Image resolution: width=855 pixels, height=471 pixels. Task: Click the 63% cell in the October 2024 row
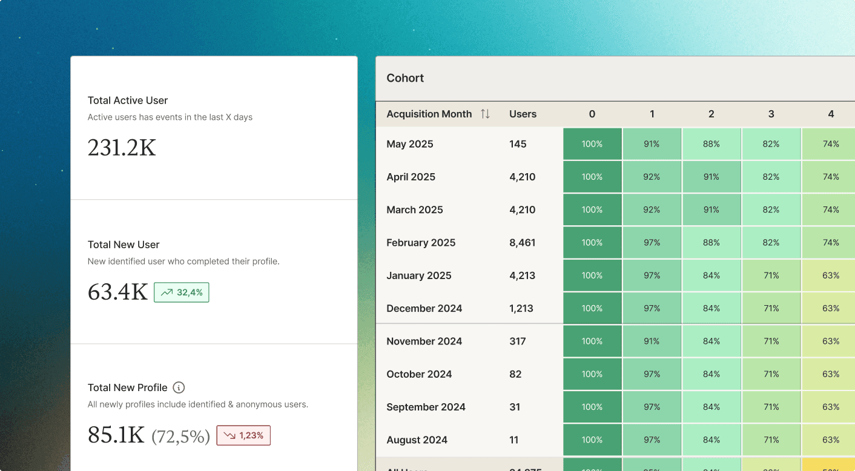click(x=830, y=374)
